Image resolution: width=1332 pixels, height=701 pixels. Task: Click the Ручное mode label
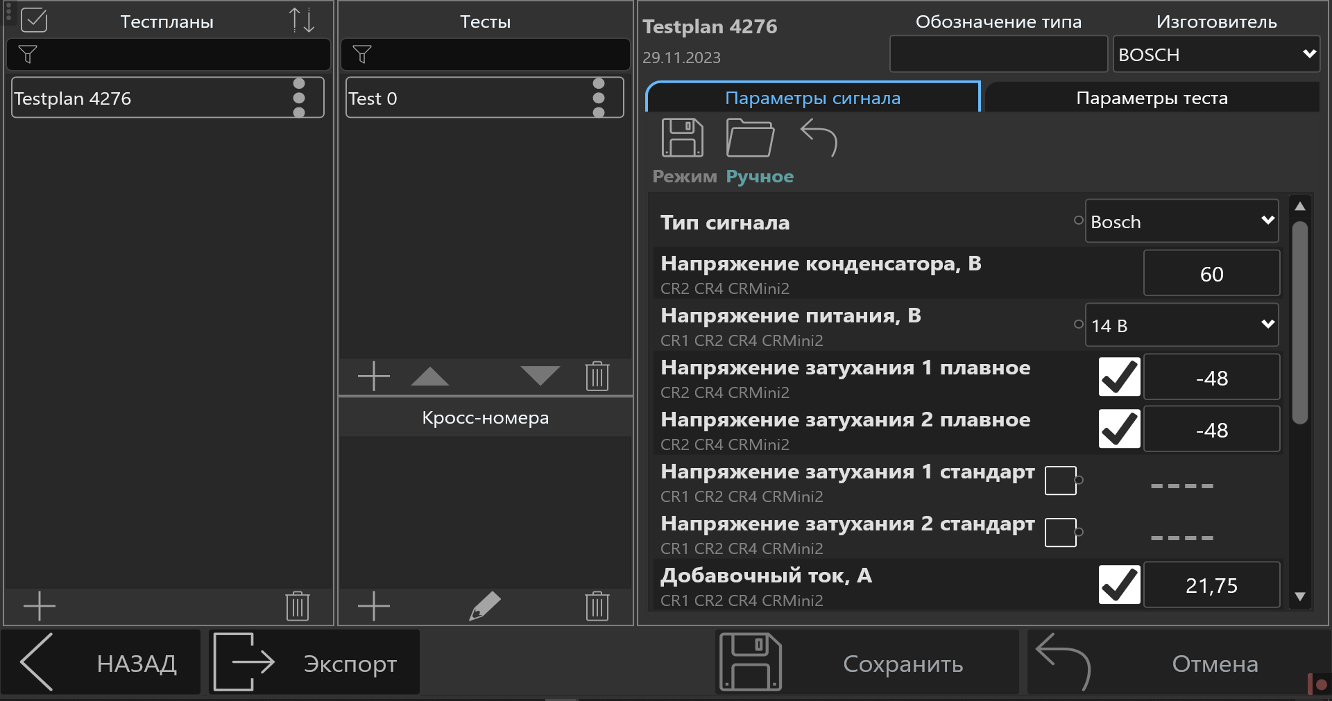[x=760, y=176]
